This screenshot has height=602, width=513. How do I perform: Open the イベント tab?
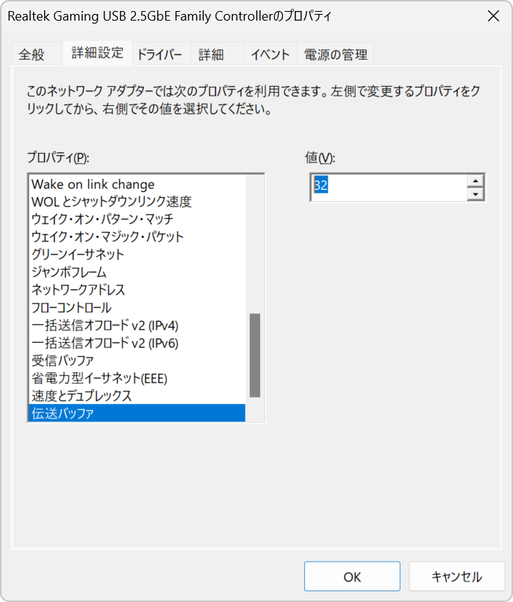(x=270, y=54)
